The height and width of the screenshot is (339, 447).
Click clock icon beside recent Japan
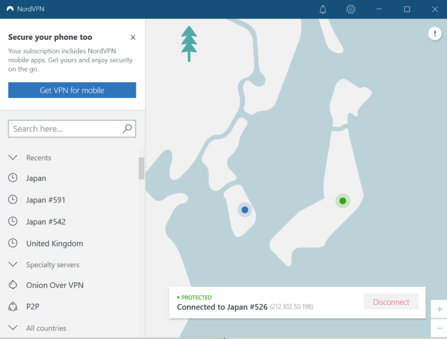13,178
